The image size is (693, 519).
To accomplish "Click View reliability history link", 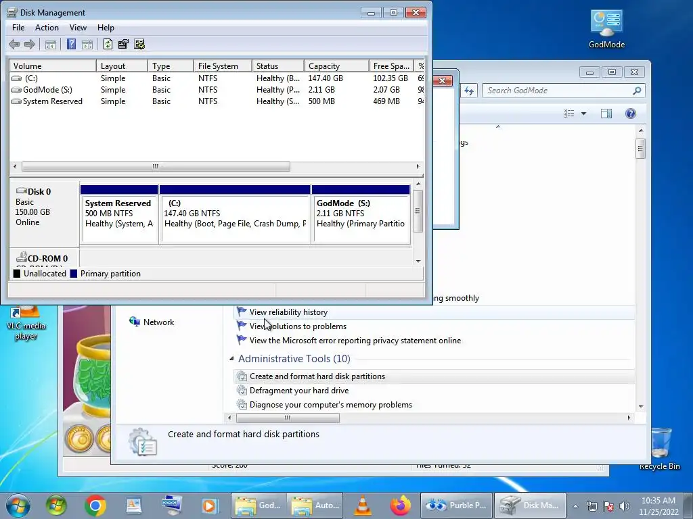I will click(x=288, y=312).
